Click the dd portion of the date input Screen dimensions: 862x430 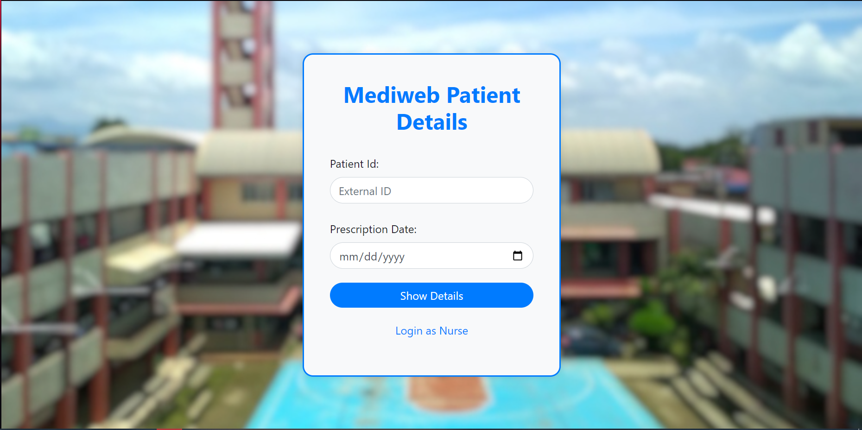(371, 255)
